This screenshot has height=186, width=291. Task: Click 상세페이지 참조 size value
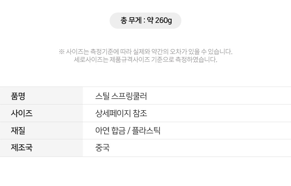[121, 113]
